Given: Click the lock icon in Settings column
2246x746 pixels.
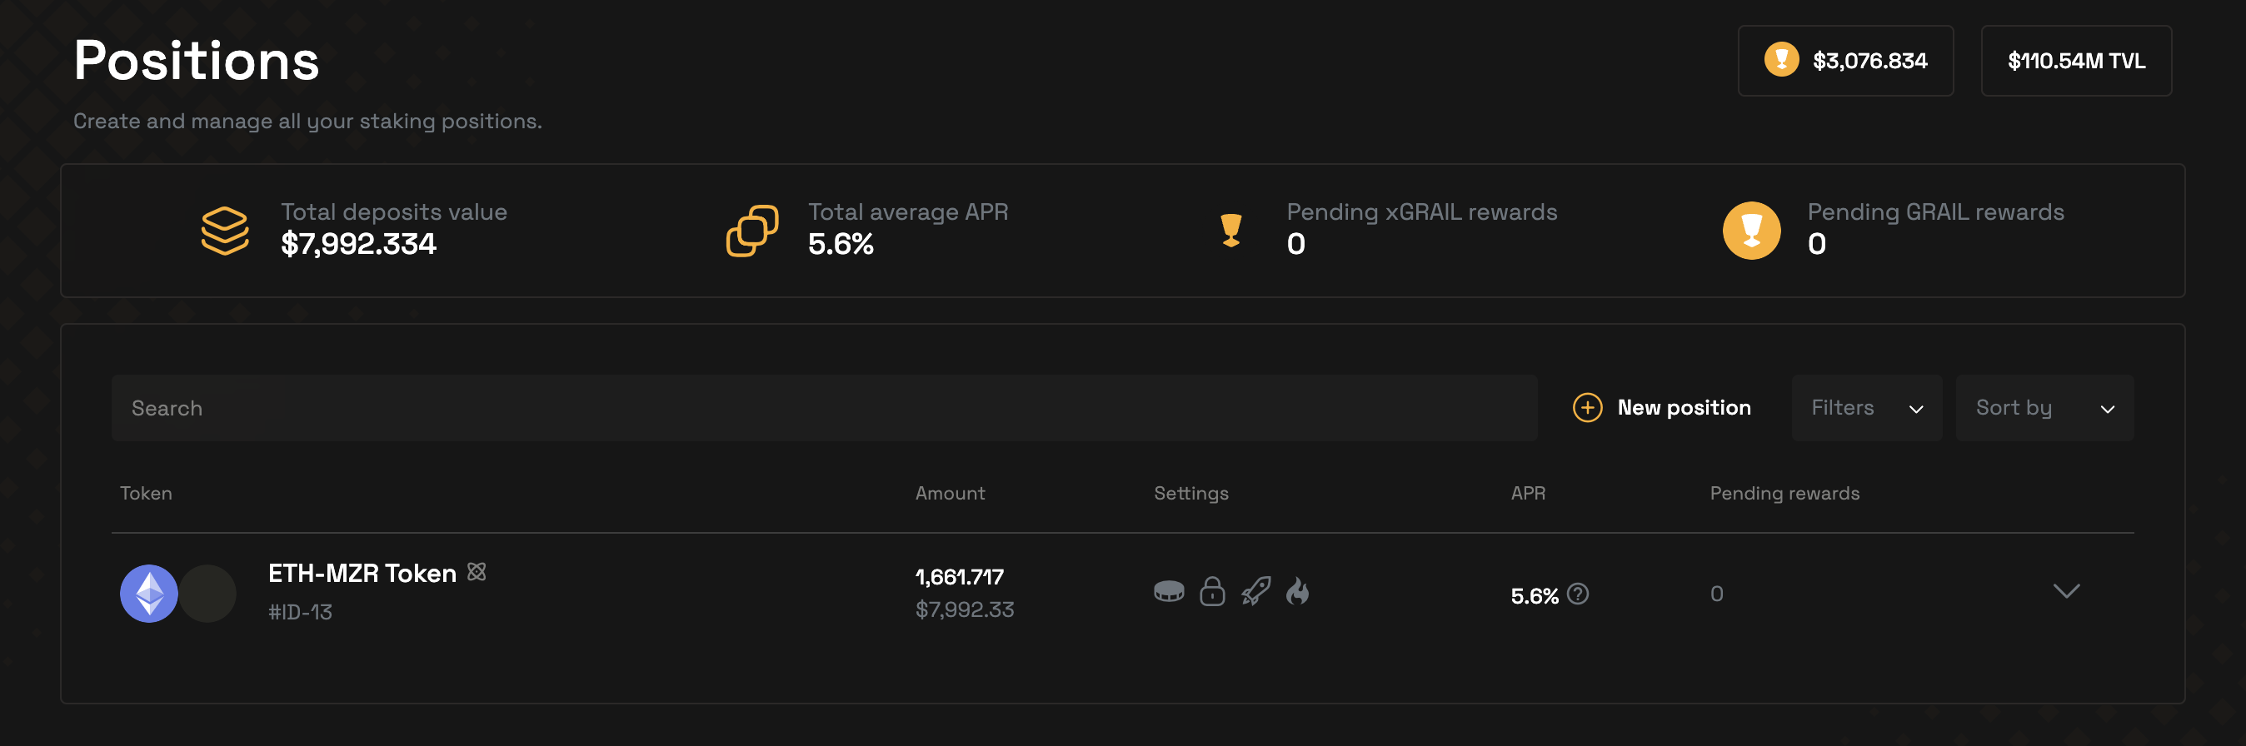Looking at the screenshot, I should pyautogui.click(x=1212, y=592).
